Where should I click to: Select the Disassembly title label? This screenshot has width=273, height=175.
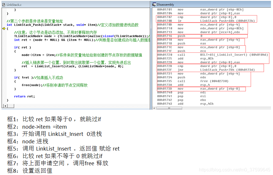(165, 5)
